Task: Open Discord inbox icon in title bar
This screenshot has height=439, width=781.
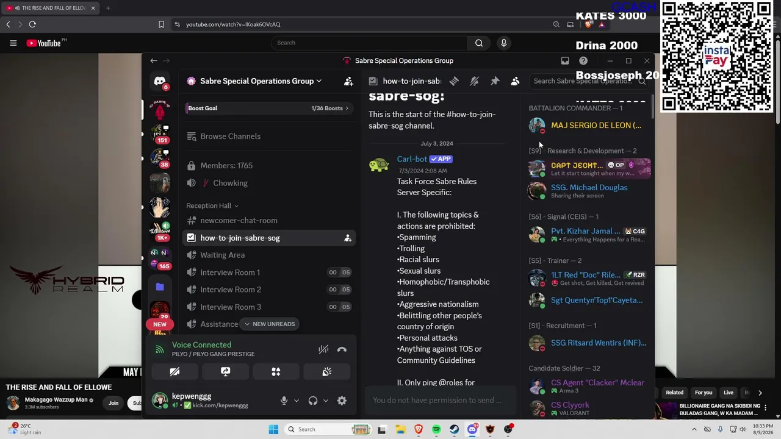Action: (565, 61)
